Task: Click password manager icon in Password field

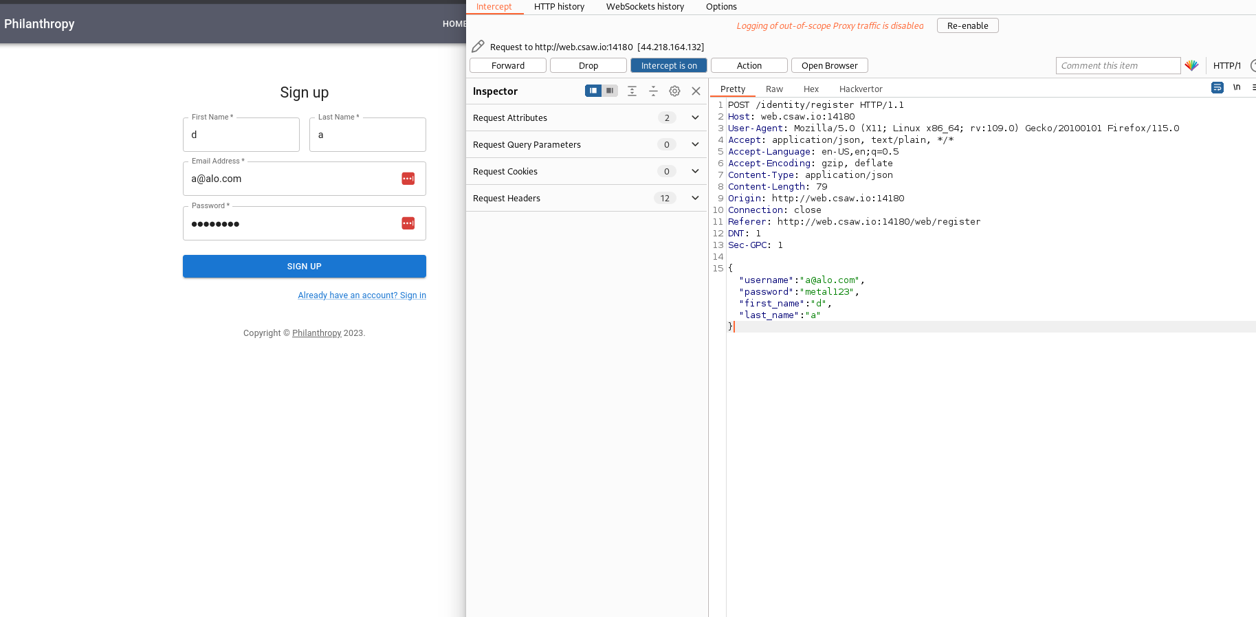Action: (408, 223)
